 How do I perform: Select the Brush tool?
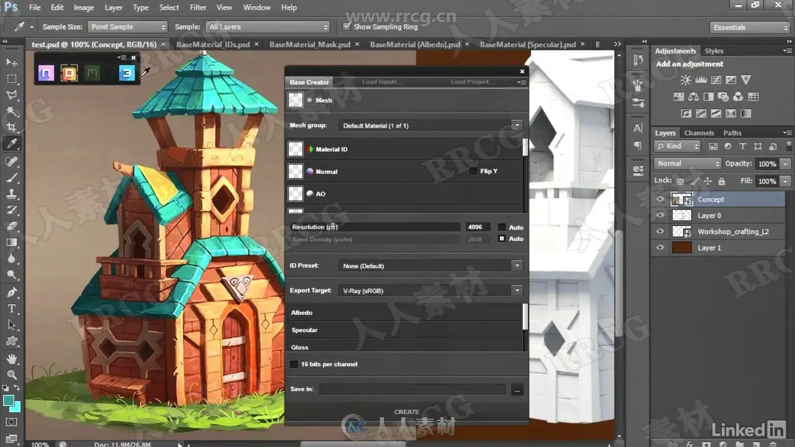(11, 178)
